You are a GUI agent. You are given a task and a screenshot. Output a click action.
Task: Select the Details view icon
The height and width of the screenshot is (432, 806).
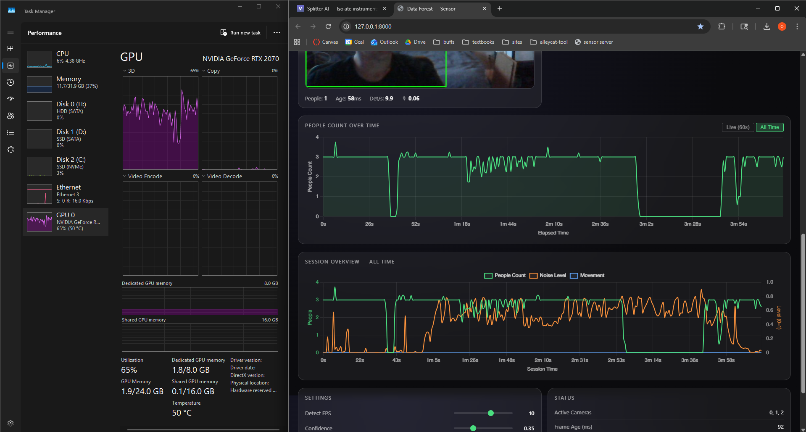click(10, 132)
